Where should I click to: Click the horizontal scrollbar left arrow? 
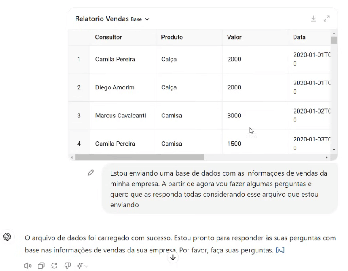pyautogui.click(x=71, y=157)
